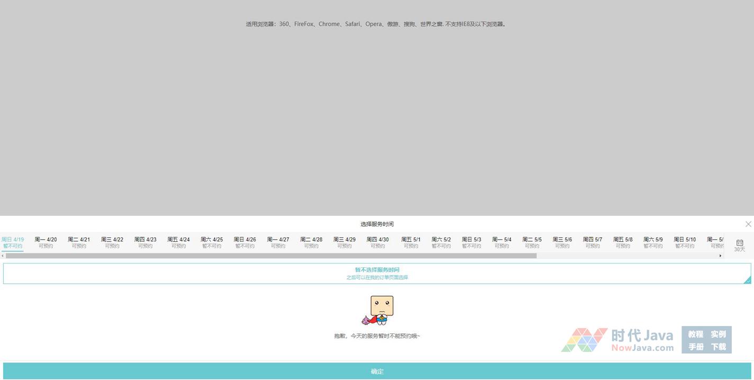Select the 周日 4/19 date tab
Image resolution: width=754 pixels, height=380 pixels.
(x=13, y=242)
